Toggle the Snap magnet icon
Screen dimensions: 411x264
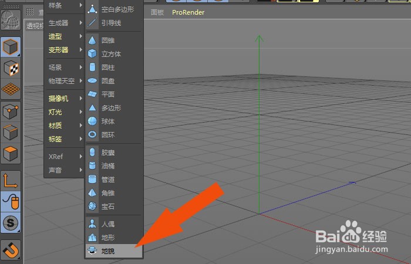point(11,249)
